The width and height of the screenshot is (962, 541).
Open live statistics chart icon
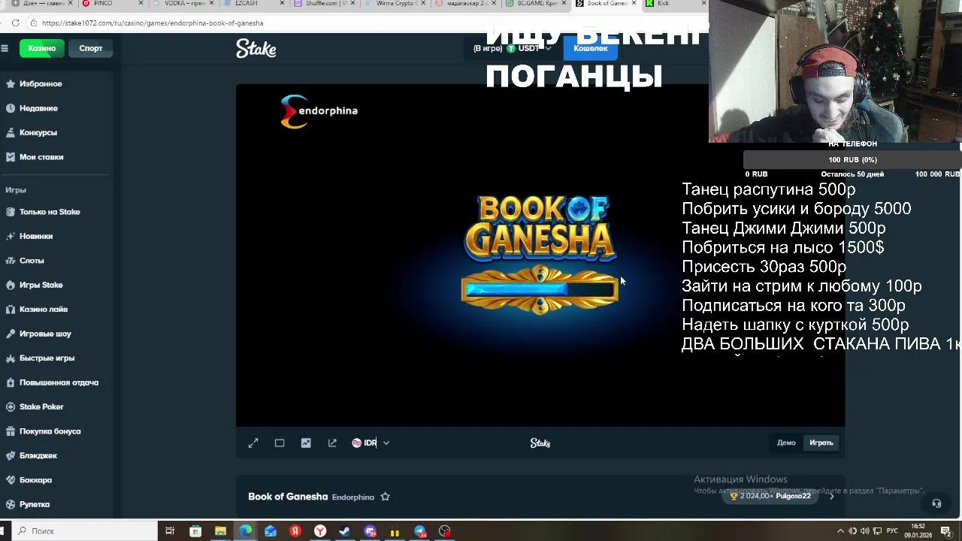pos(306,443)
